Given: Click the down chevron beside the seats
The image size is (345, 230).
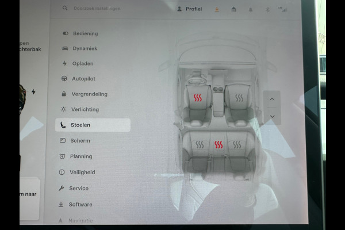Looking at the screenshot, I should click(272, 116).
